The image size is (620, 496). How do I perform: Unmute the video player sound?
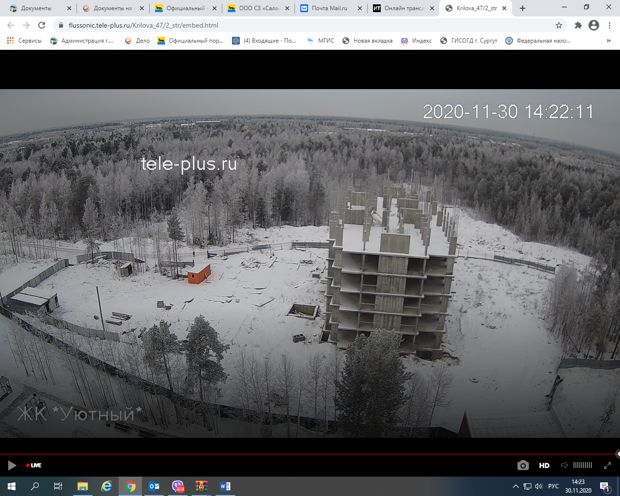click(564, 465)
